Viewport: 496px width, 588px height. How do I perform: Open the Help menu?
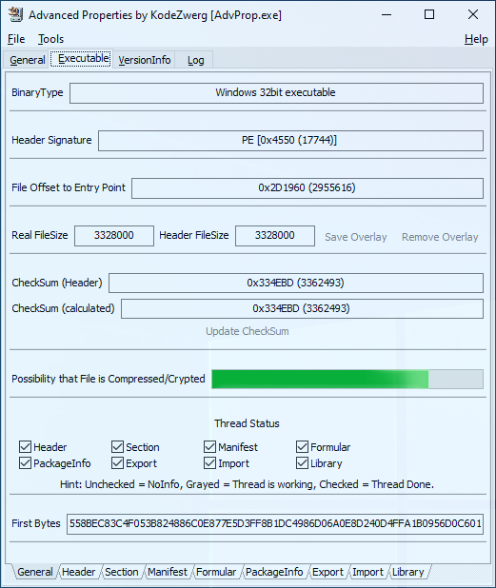click(476, 39)
